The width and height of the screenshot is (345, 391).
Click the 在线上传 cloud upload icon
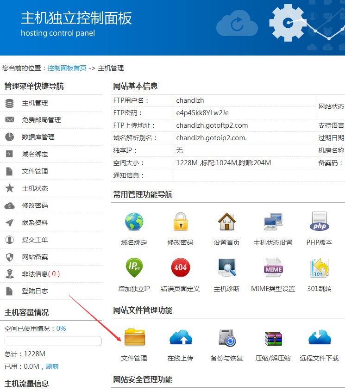point(181,338)
